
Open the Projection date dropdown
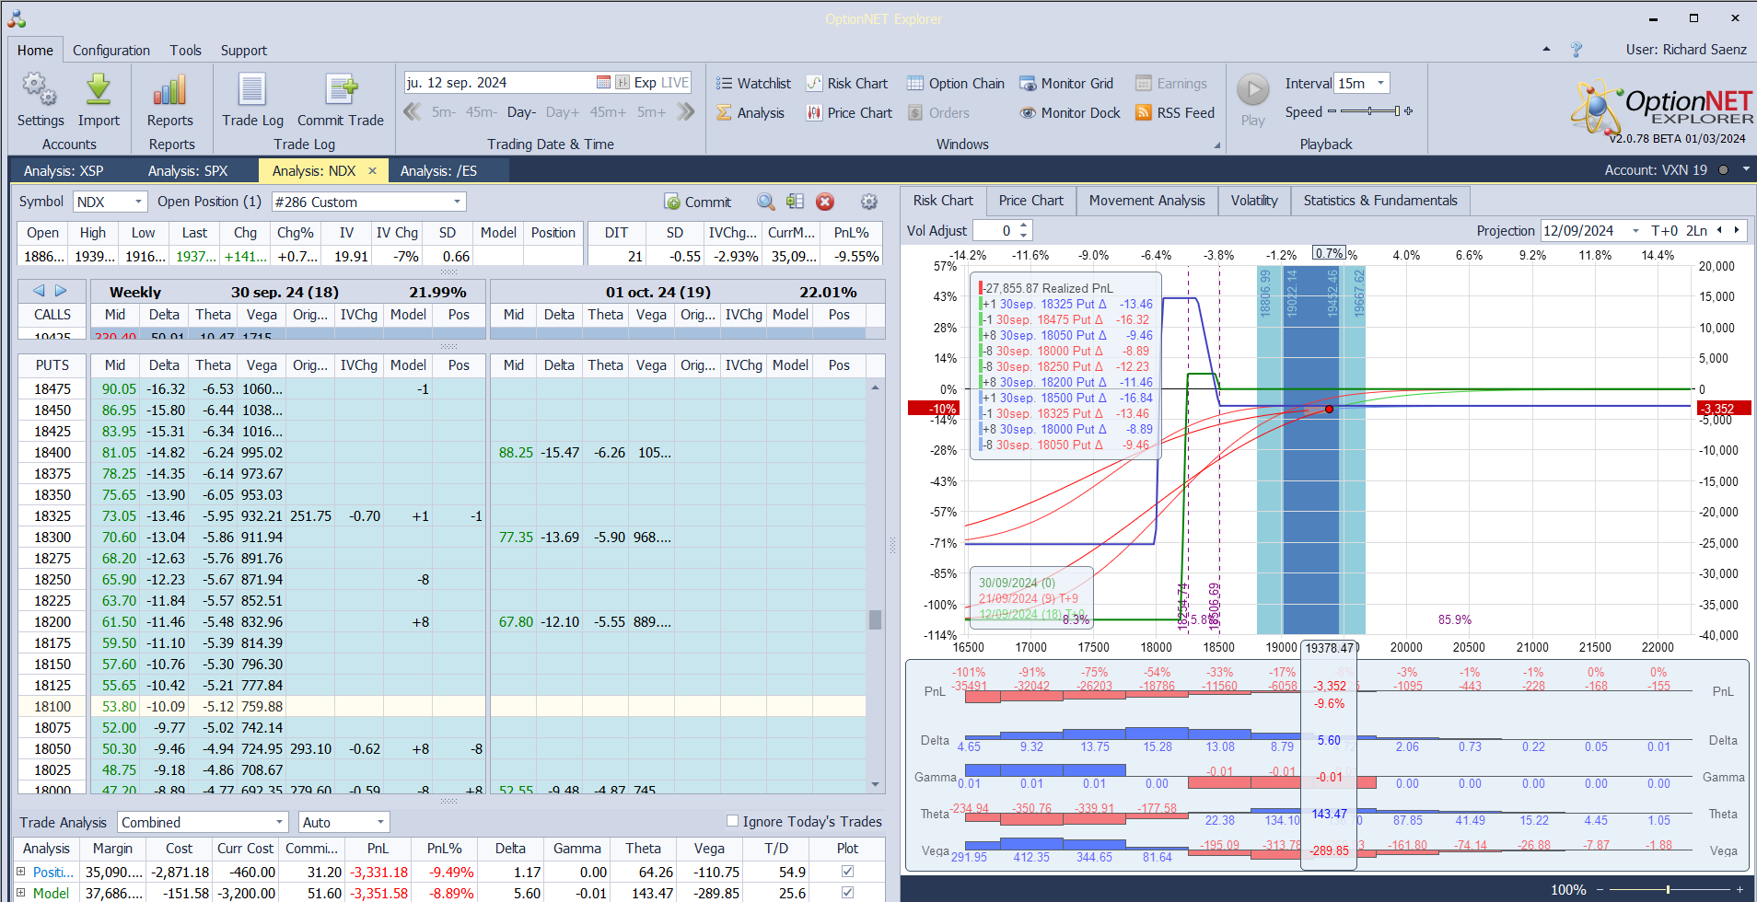(x=1635, y=230)
